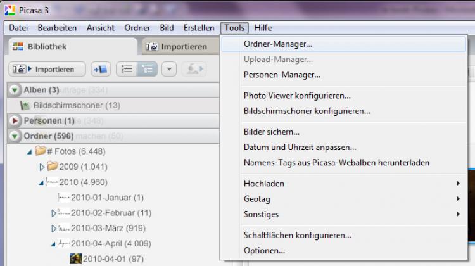Switch to flat folder list view
Screen dimensions: 475x266
127,69
